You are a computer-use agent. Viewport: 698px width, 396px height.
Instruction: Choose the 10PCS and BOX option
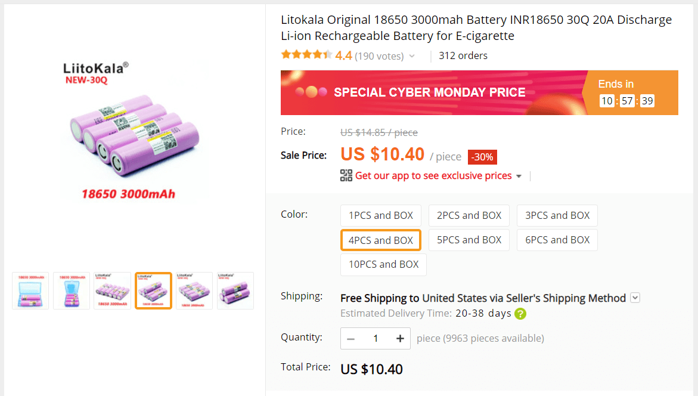pos(383,264)
